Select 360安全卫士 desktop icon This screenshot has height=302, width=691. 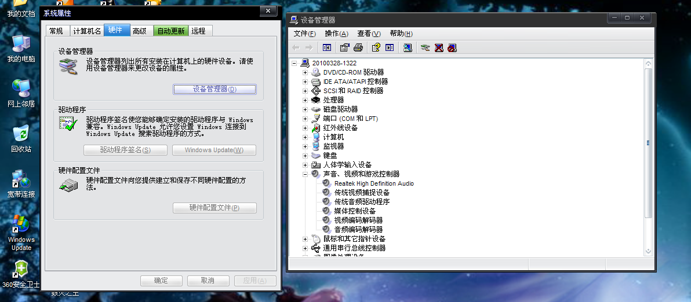[21, 275]
